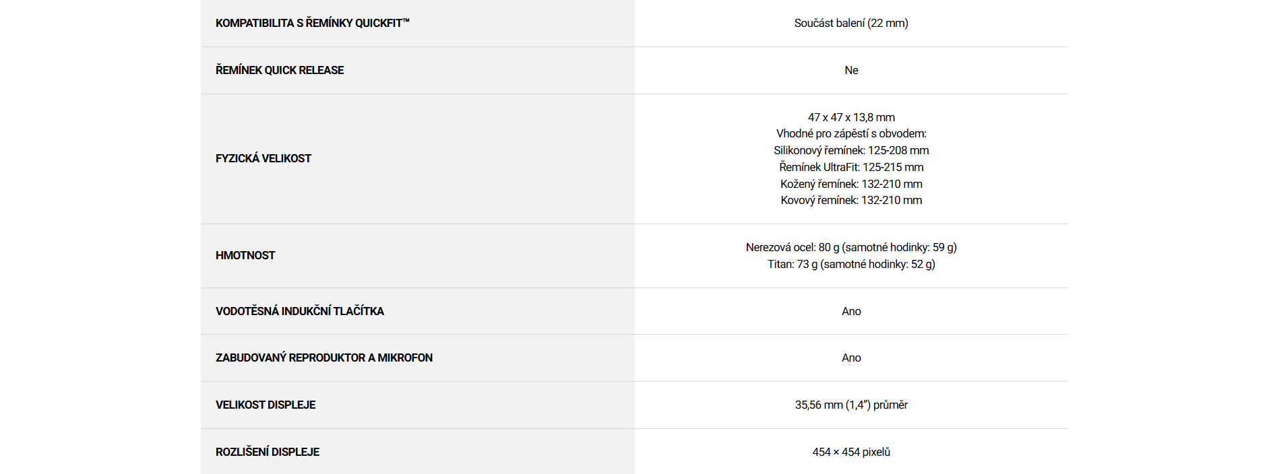Click the "Ne" value for Quick Release

point(851,70)
